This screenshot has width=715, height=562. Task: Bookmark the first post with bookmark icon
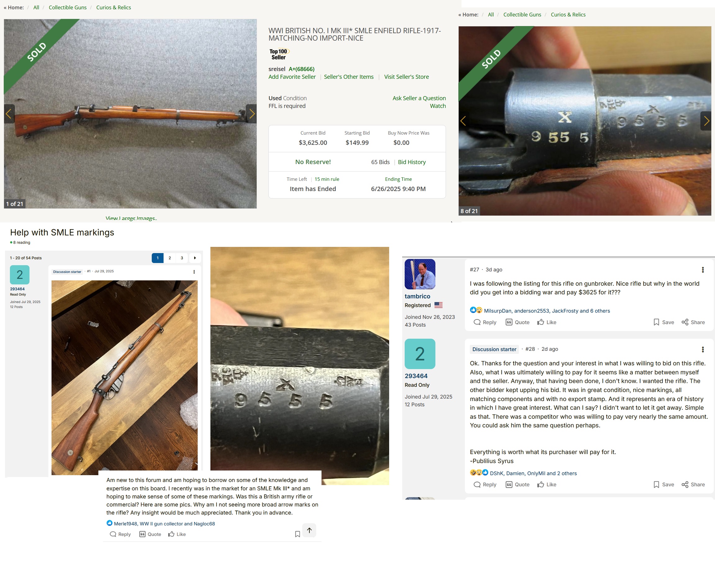(297, 534)
